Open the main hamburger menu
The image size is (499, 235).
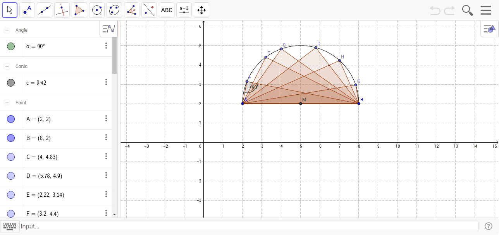[x=486, y=10]
